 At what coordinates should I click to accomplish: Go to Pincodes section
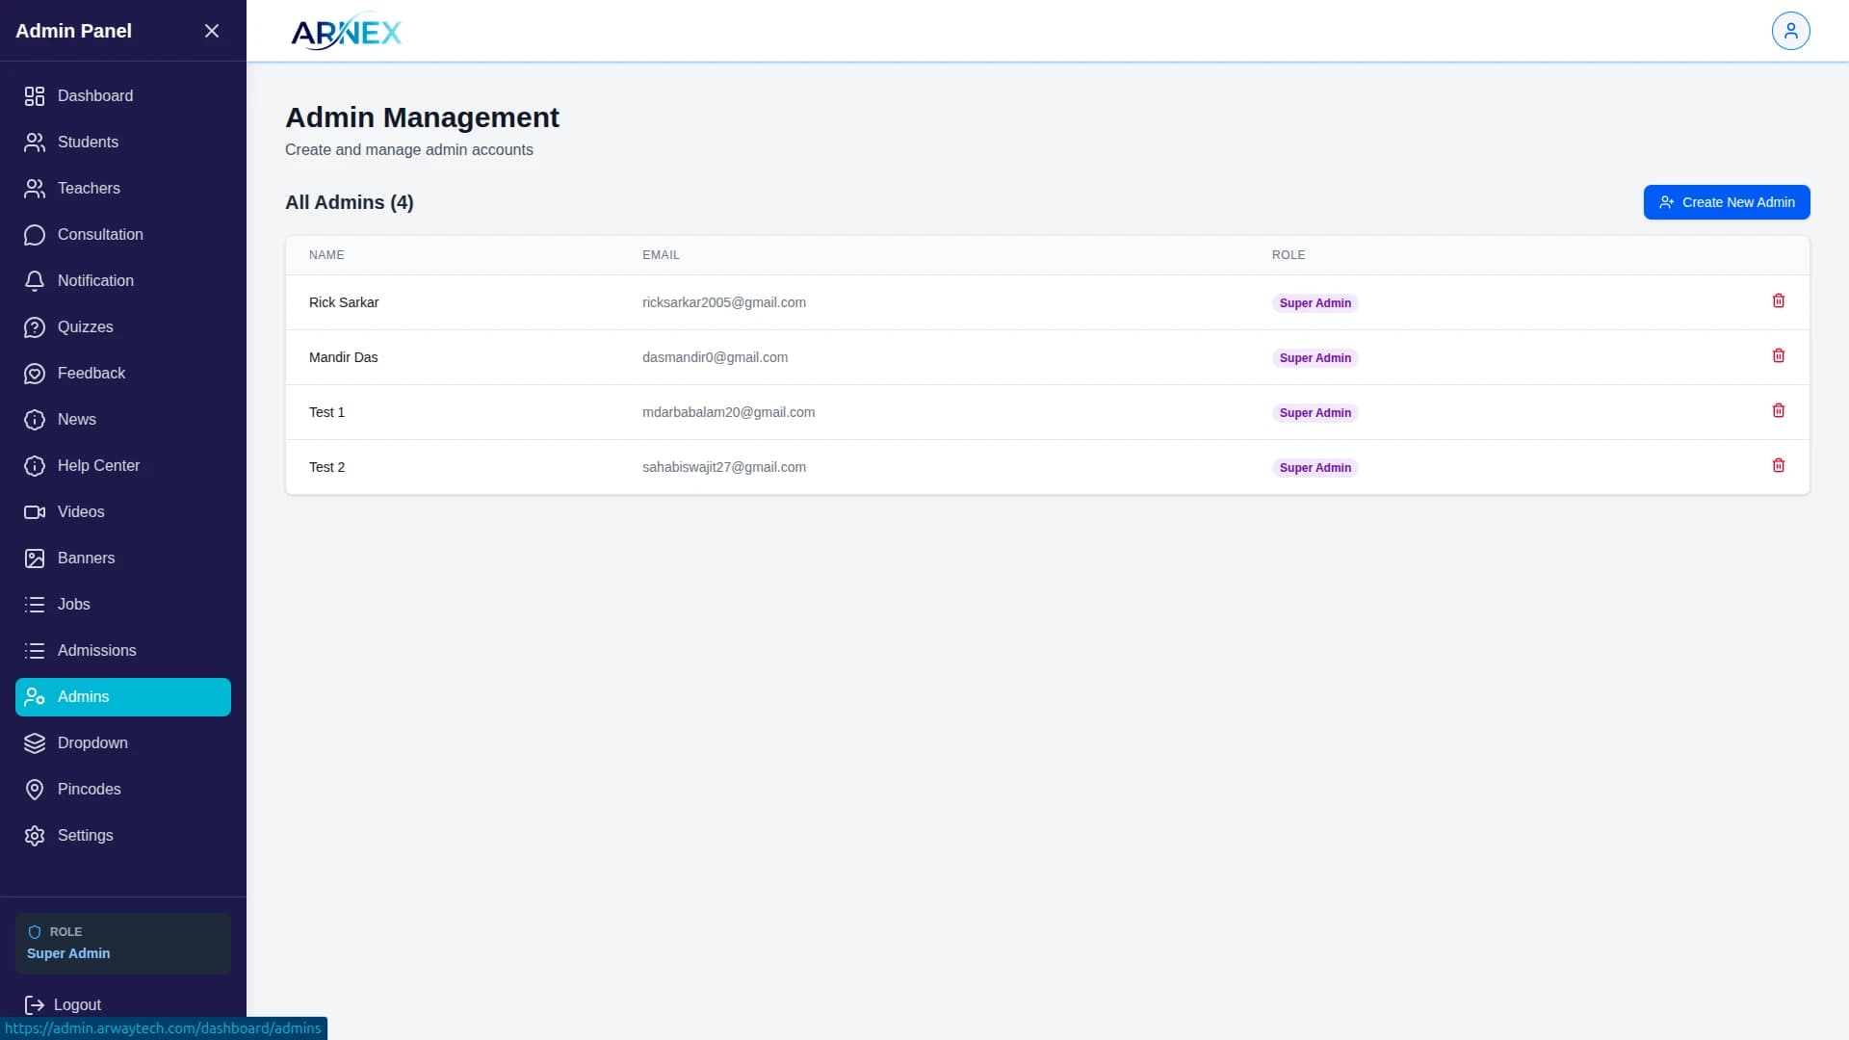tap(89, 790)
